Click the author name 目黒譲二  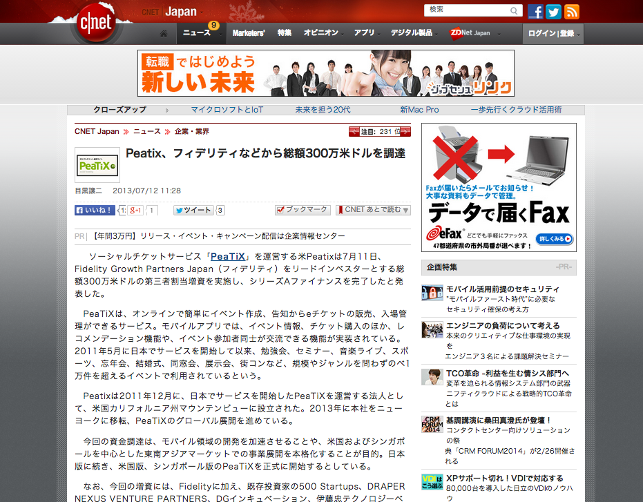[x=88, y=191]
